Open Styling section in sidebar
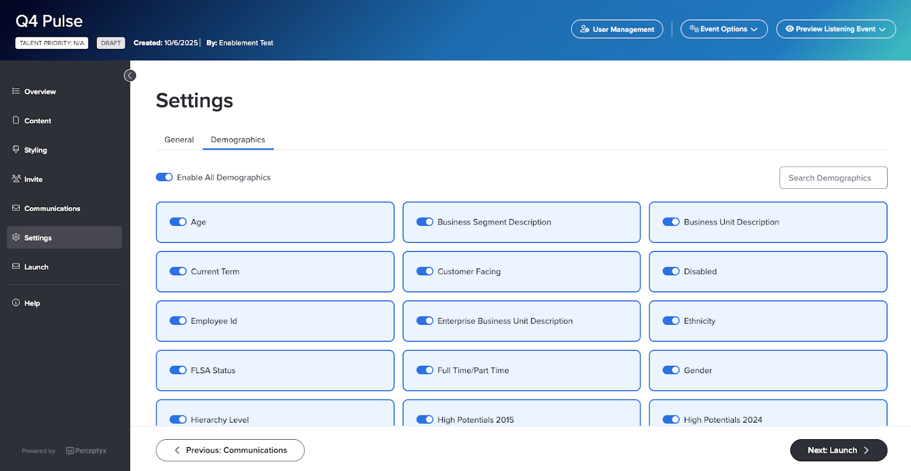 click(64, 150)
